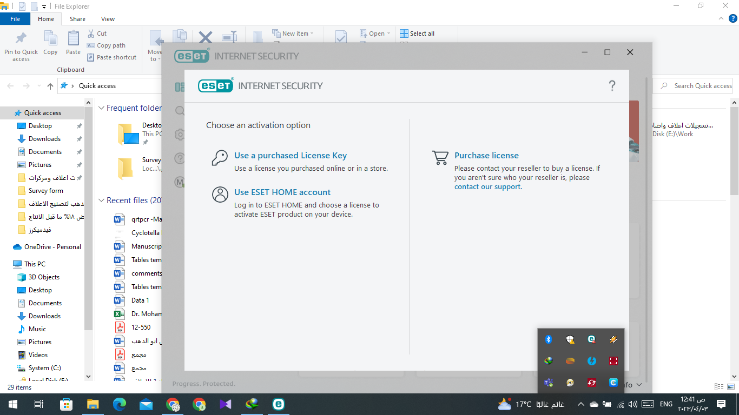Image resolution: width=739 pixels, height=415 pixels.
Task: Open notification center icon
Action: 721,404
